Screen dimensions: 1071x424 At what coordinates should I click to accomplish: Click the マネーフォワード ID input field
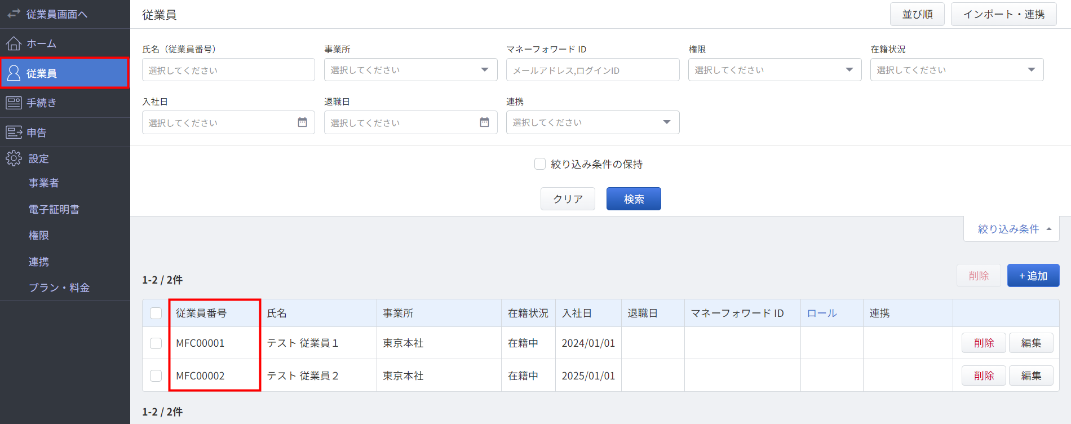pos(593,70)
